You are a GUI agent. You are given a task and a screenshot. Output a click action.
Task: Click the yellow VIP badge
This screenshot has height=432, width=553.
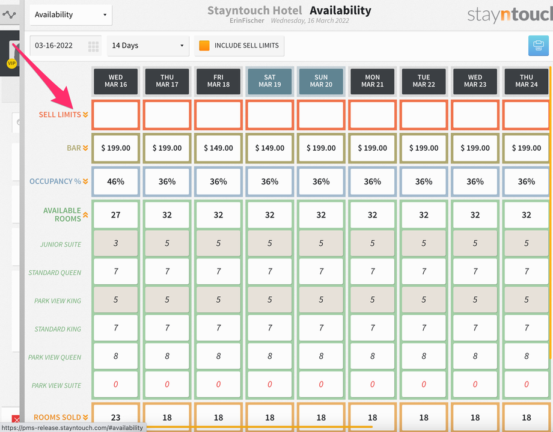(x=11, y=64)
